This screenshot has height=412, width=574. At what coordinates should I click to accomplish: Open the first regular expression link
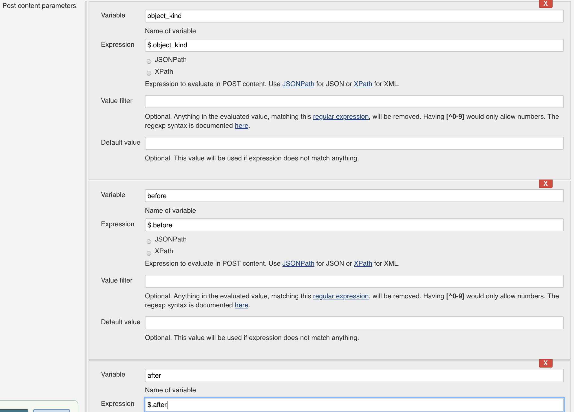(341, 117)
